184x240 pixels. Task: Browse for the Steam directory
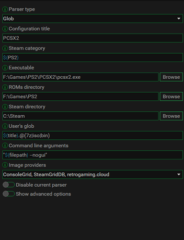[171, 116]
